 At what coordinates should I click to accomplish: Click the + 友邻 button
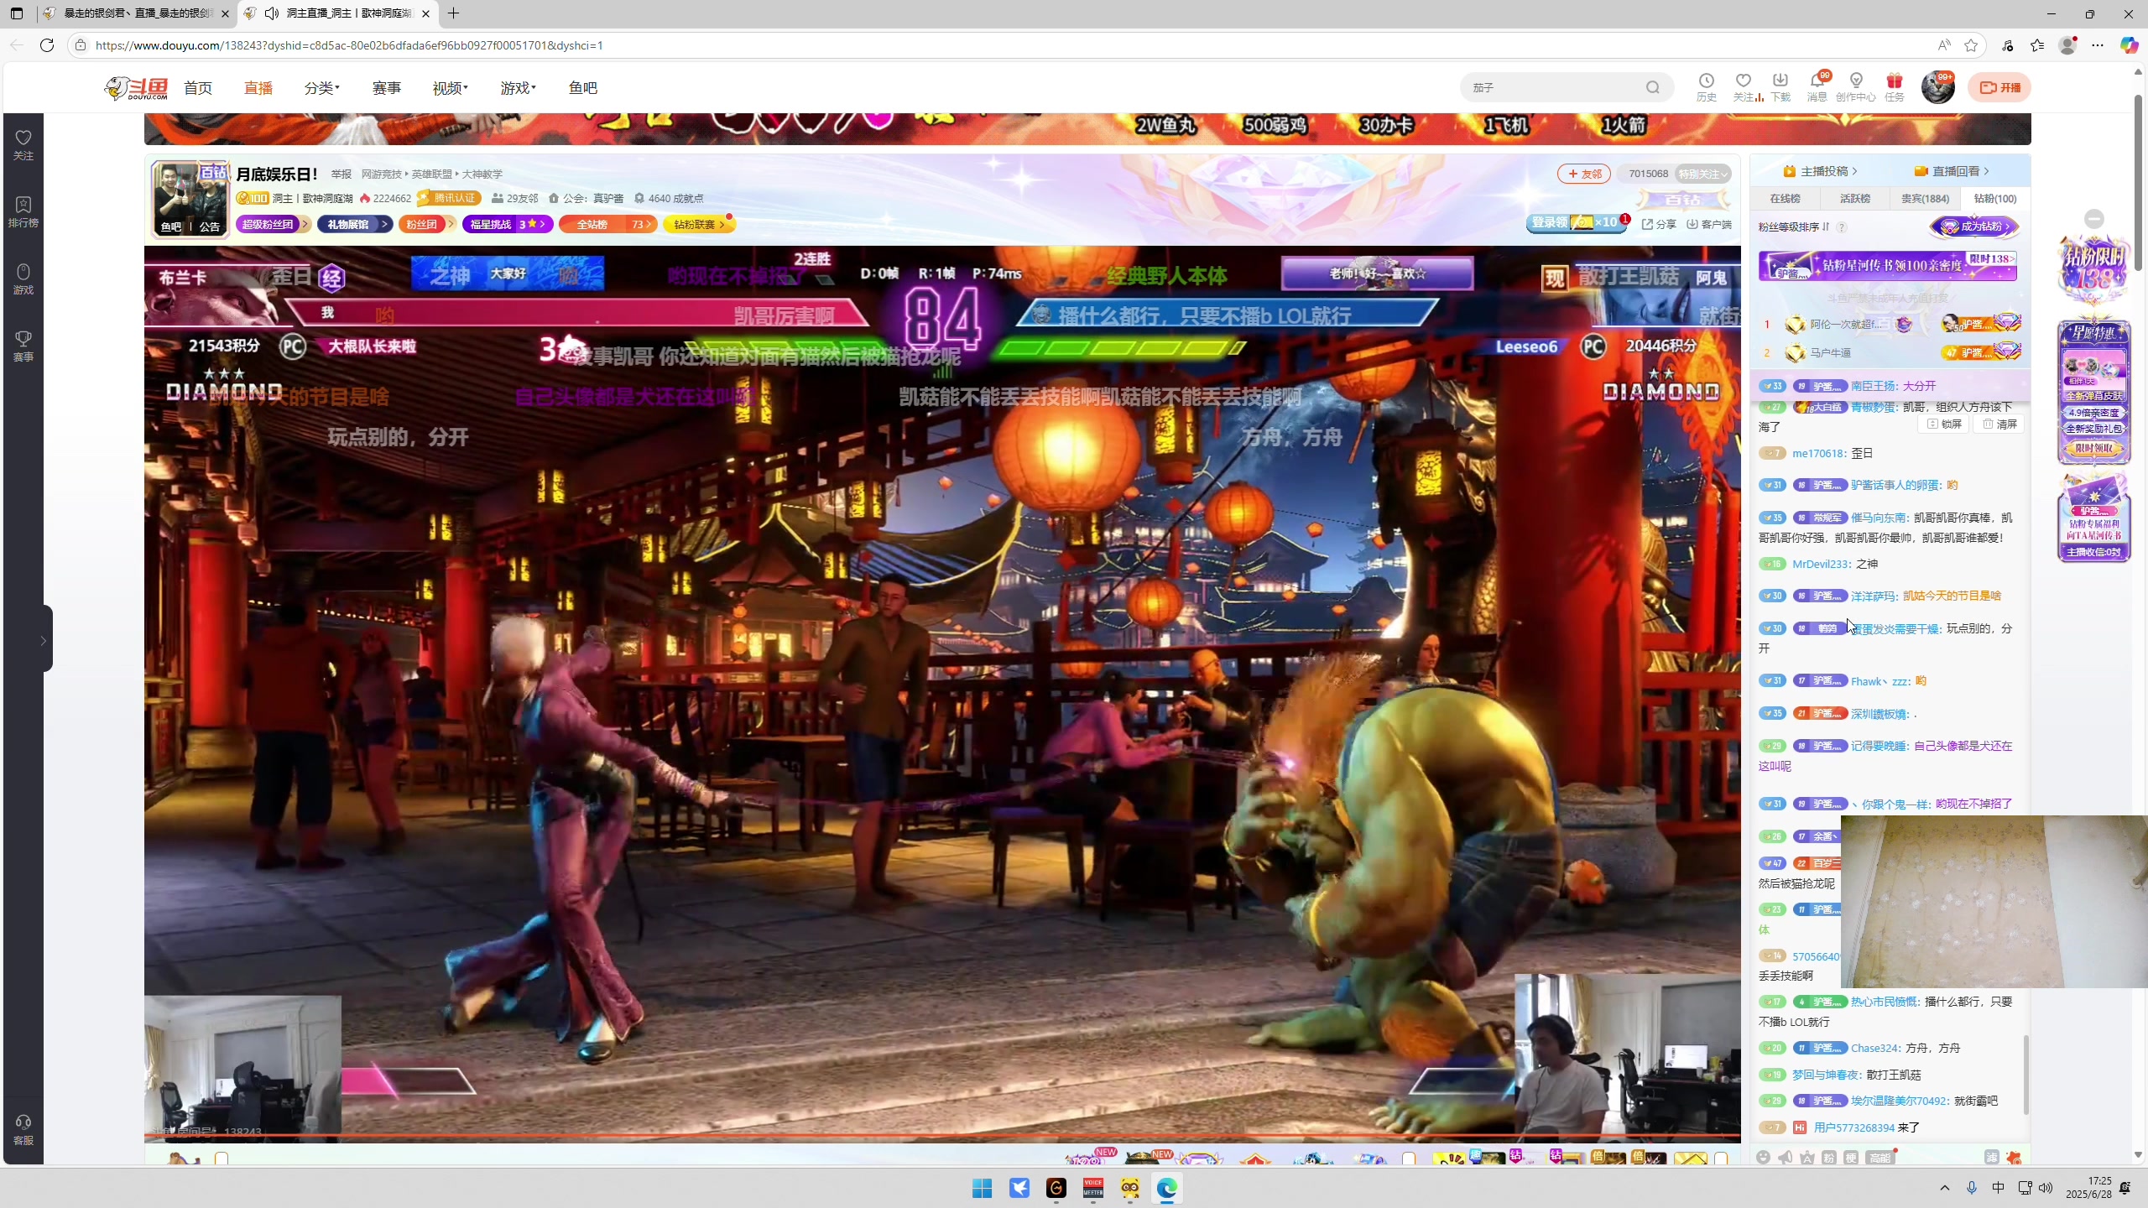(1583, 174)
